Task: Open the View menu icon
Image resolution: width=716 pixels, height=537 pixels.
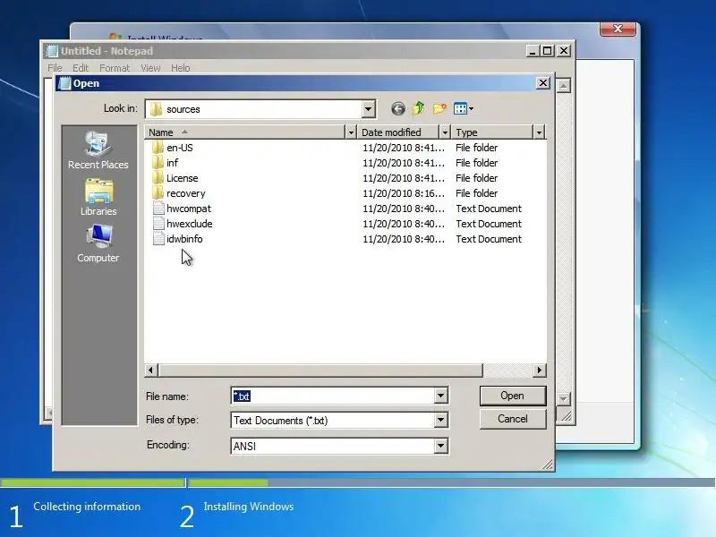Action: [460, 108]
